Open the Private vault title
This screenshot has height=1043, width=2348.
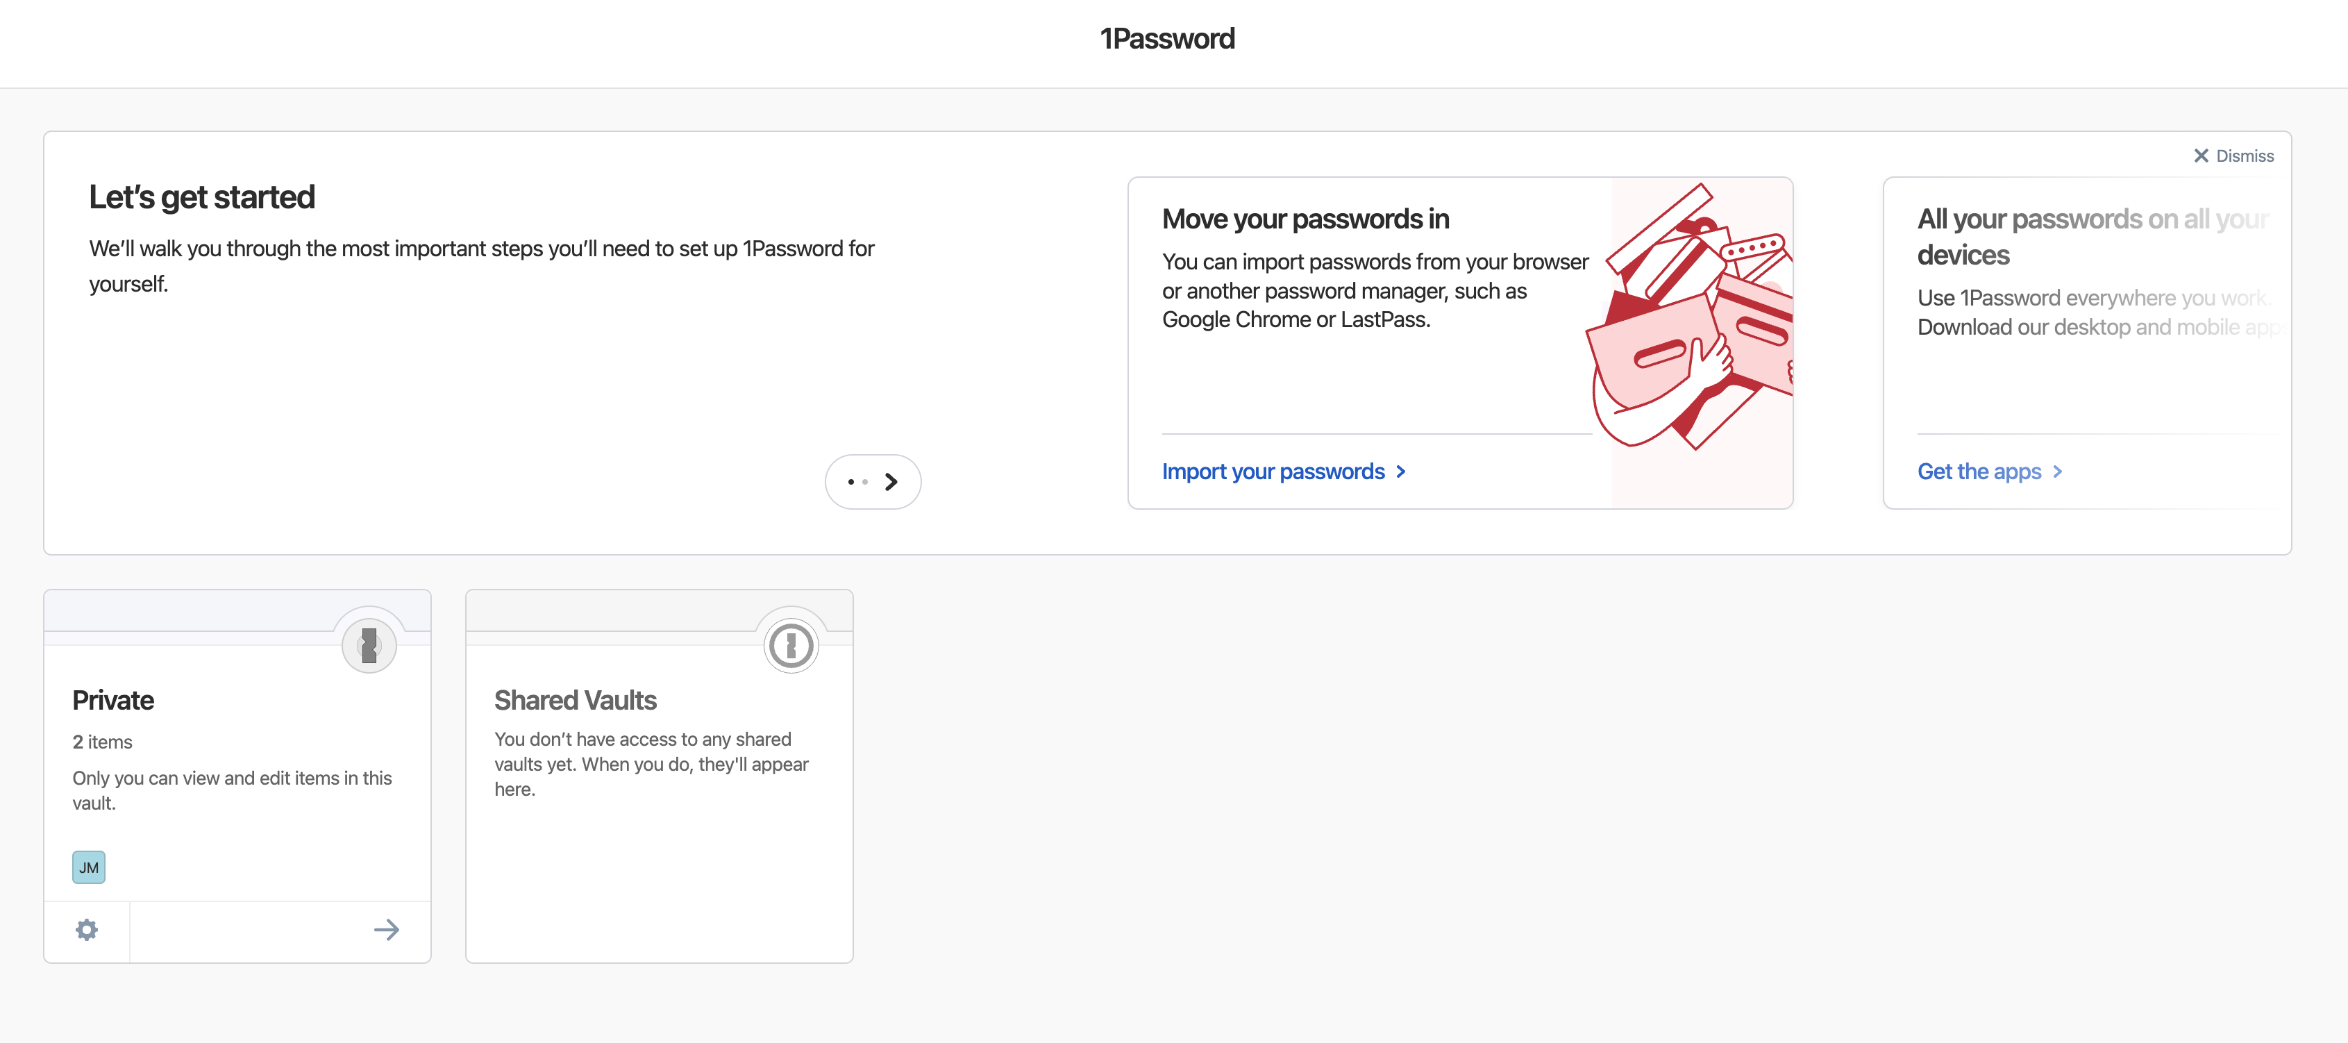(113, 699)
